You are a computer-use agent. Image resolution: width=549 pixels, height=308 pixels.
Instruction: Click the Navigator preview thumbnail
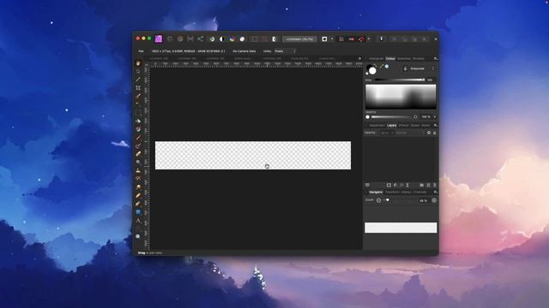click(401, 228)
